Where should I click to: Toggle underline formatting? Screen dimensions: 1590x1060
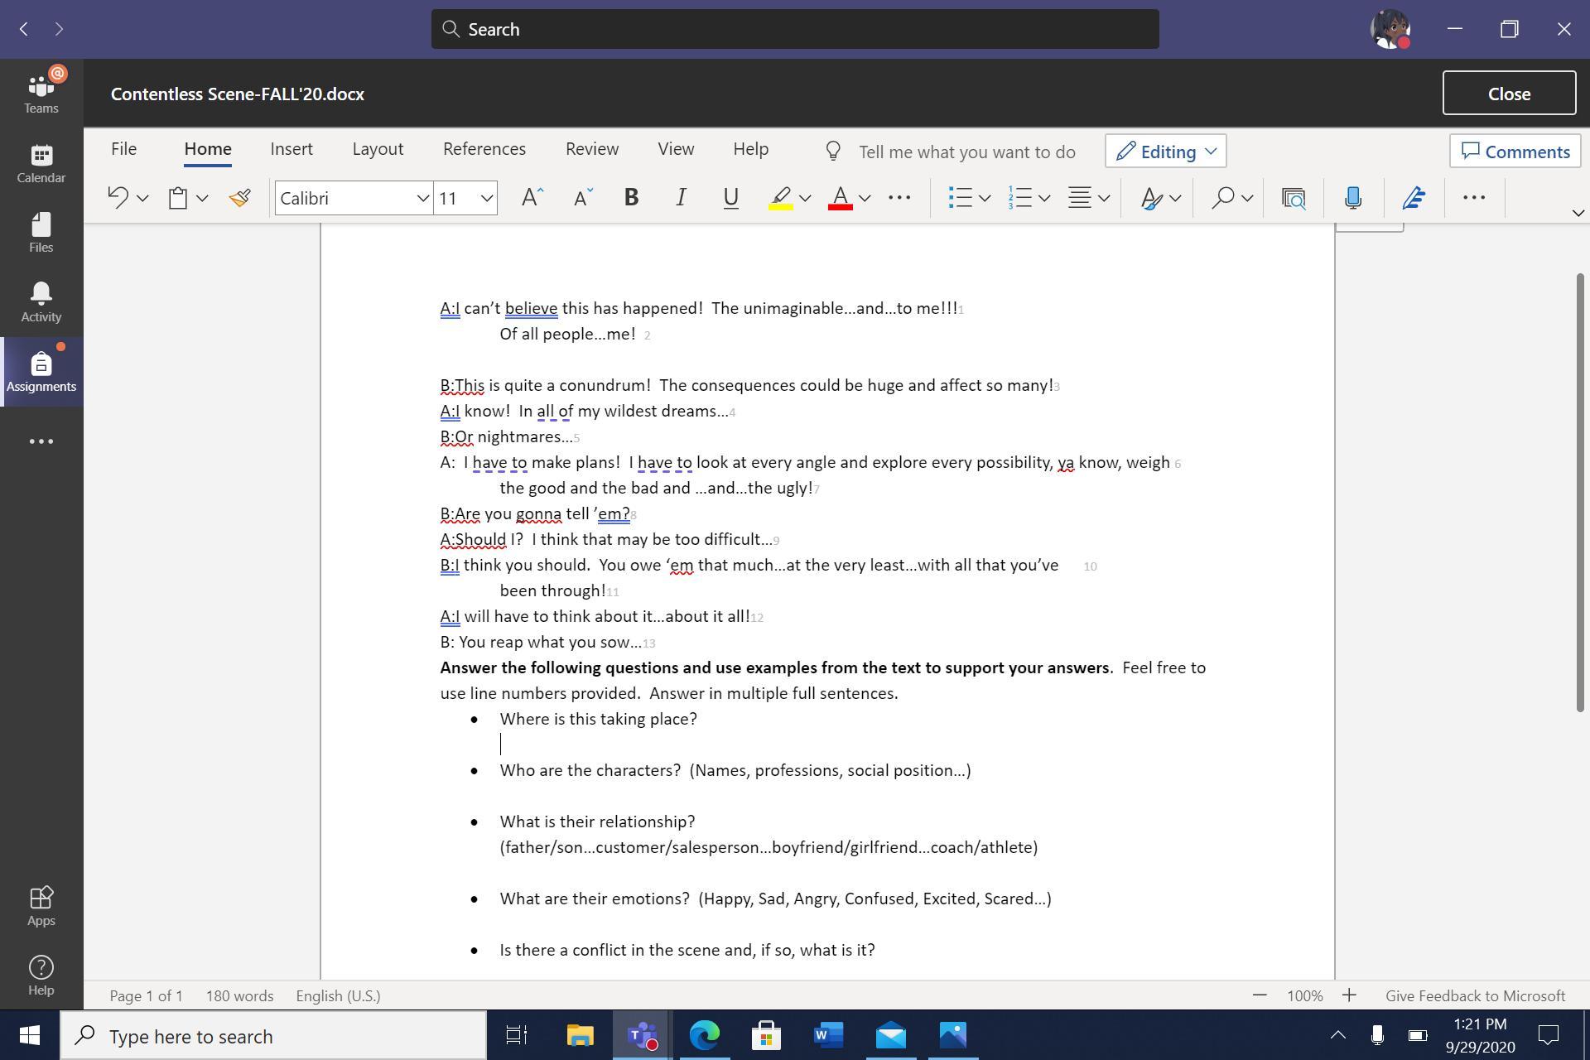(730, 198)
